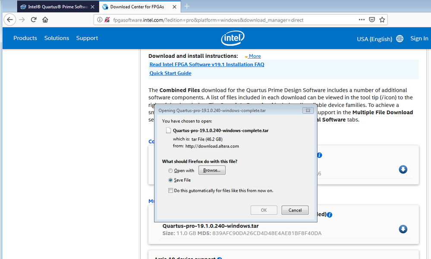Expand the More instructions arrow

click(252, 56)
